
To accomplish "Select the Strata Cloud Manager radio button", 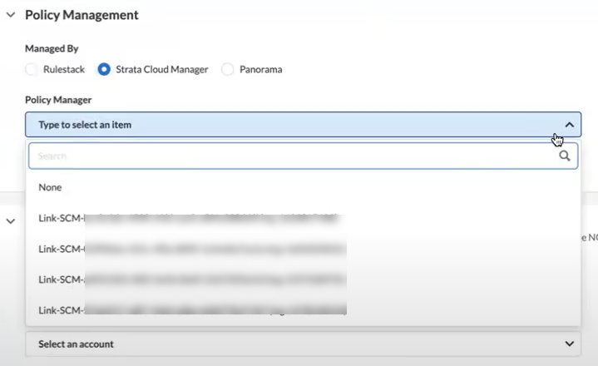I will (x=104, y=69).
